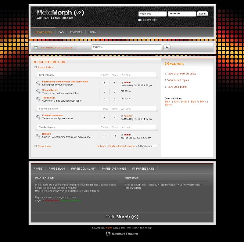Open PHPBB footer menu item
The width and height of the screenshot is (244, 242).
[x=38, y=169]
